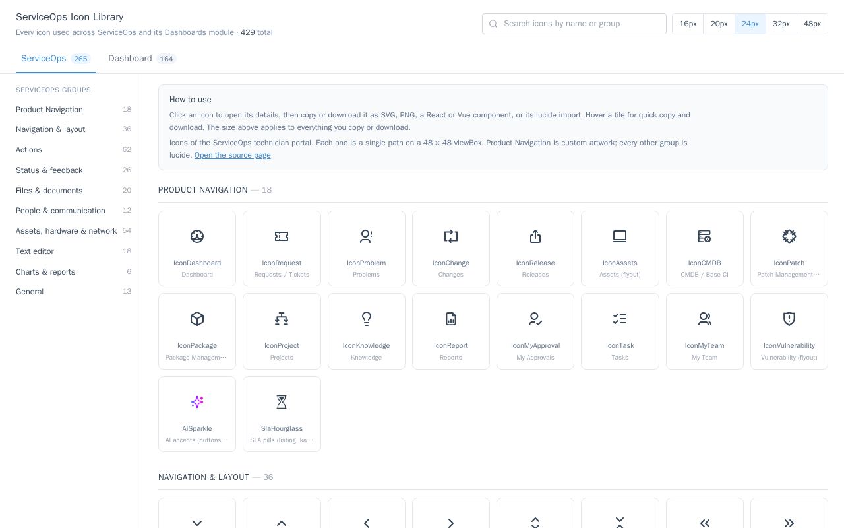Viewport: 844px width, 528px height.
Task: Show the Files & documents group
Action: point(73,191)
